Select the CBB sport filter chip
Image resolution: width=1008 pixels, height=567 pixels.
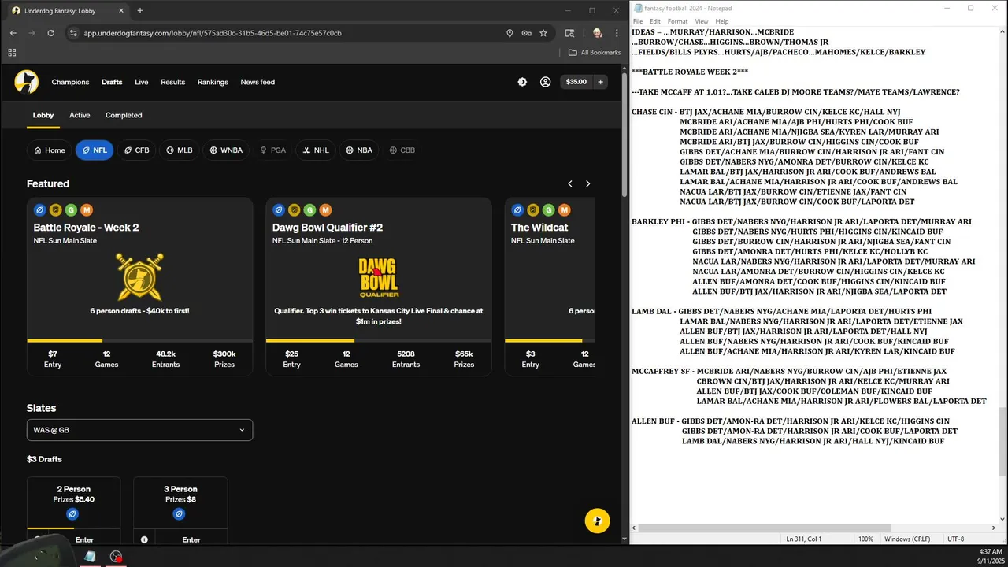click(402, 150)
